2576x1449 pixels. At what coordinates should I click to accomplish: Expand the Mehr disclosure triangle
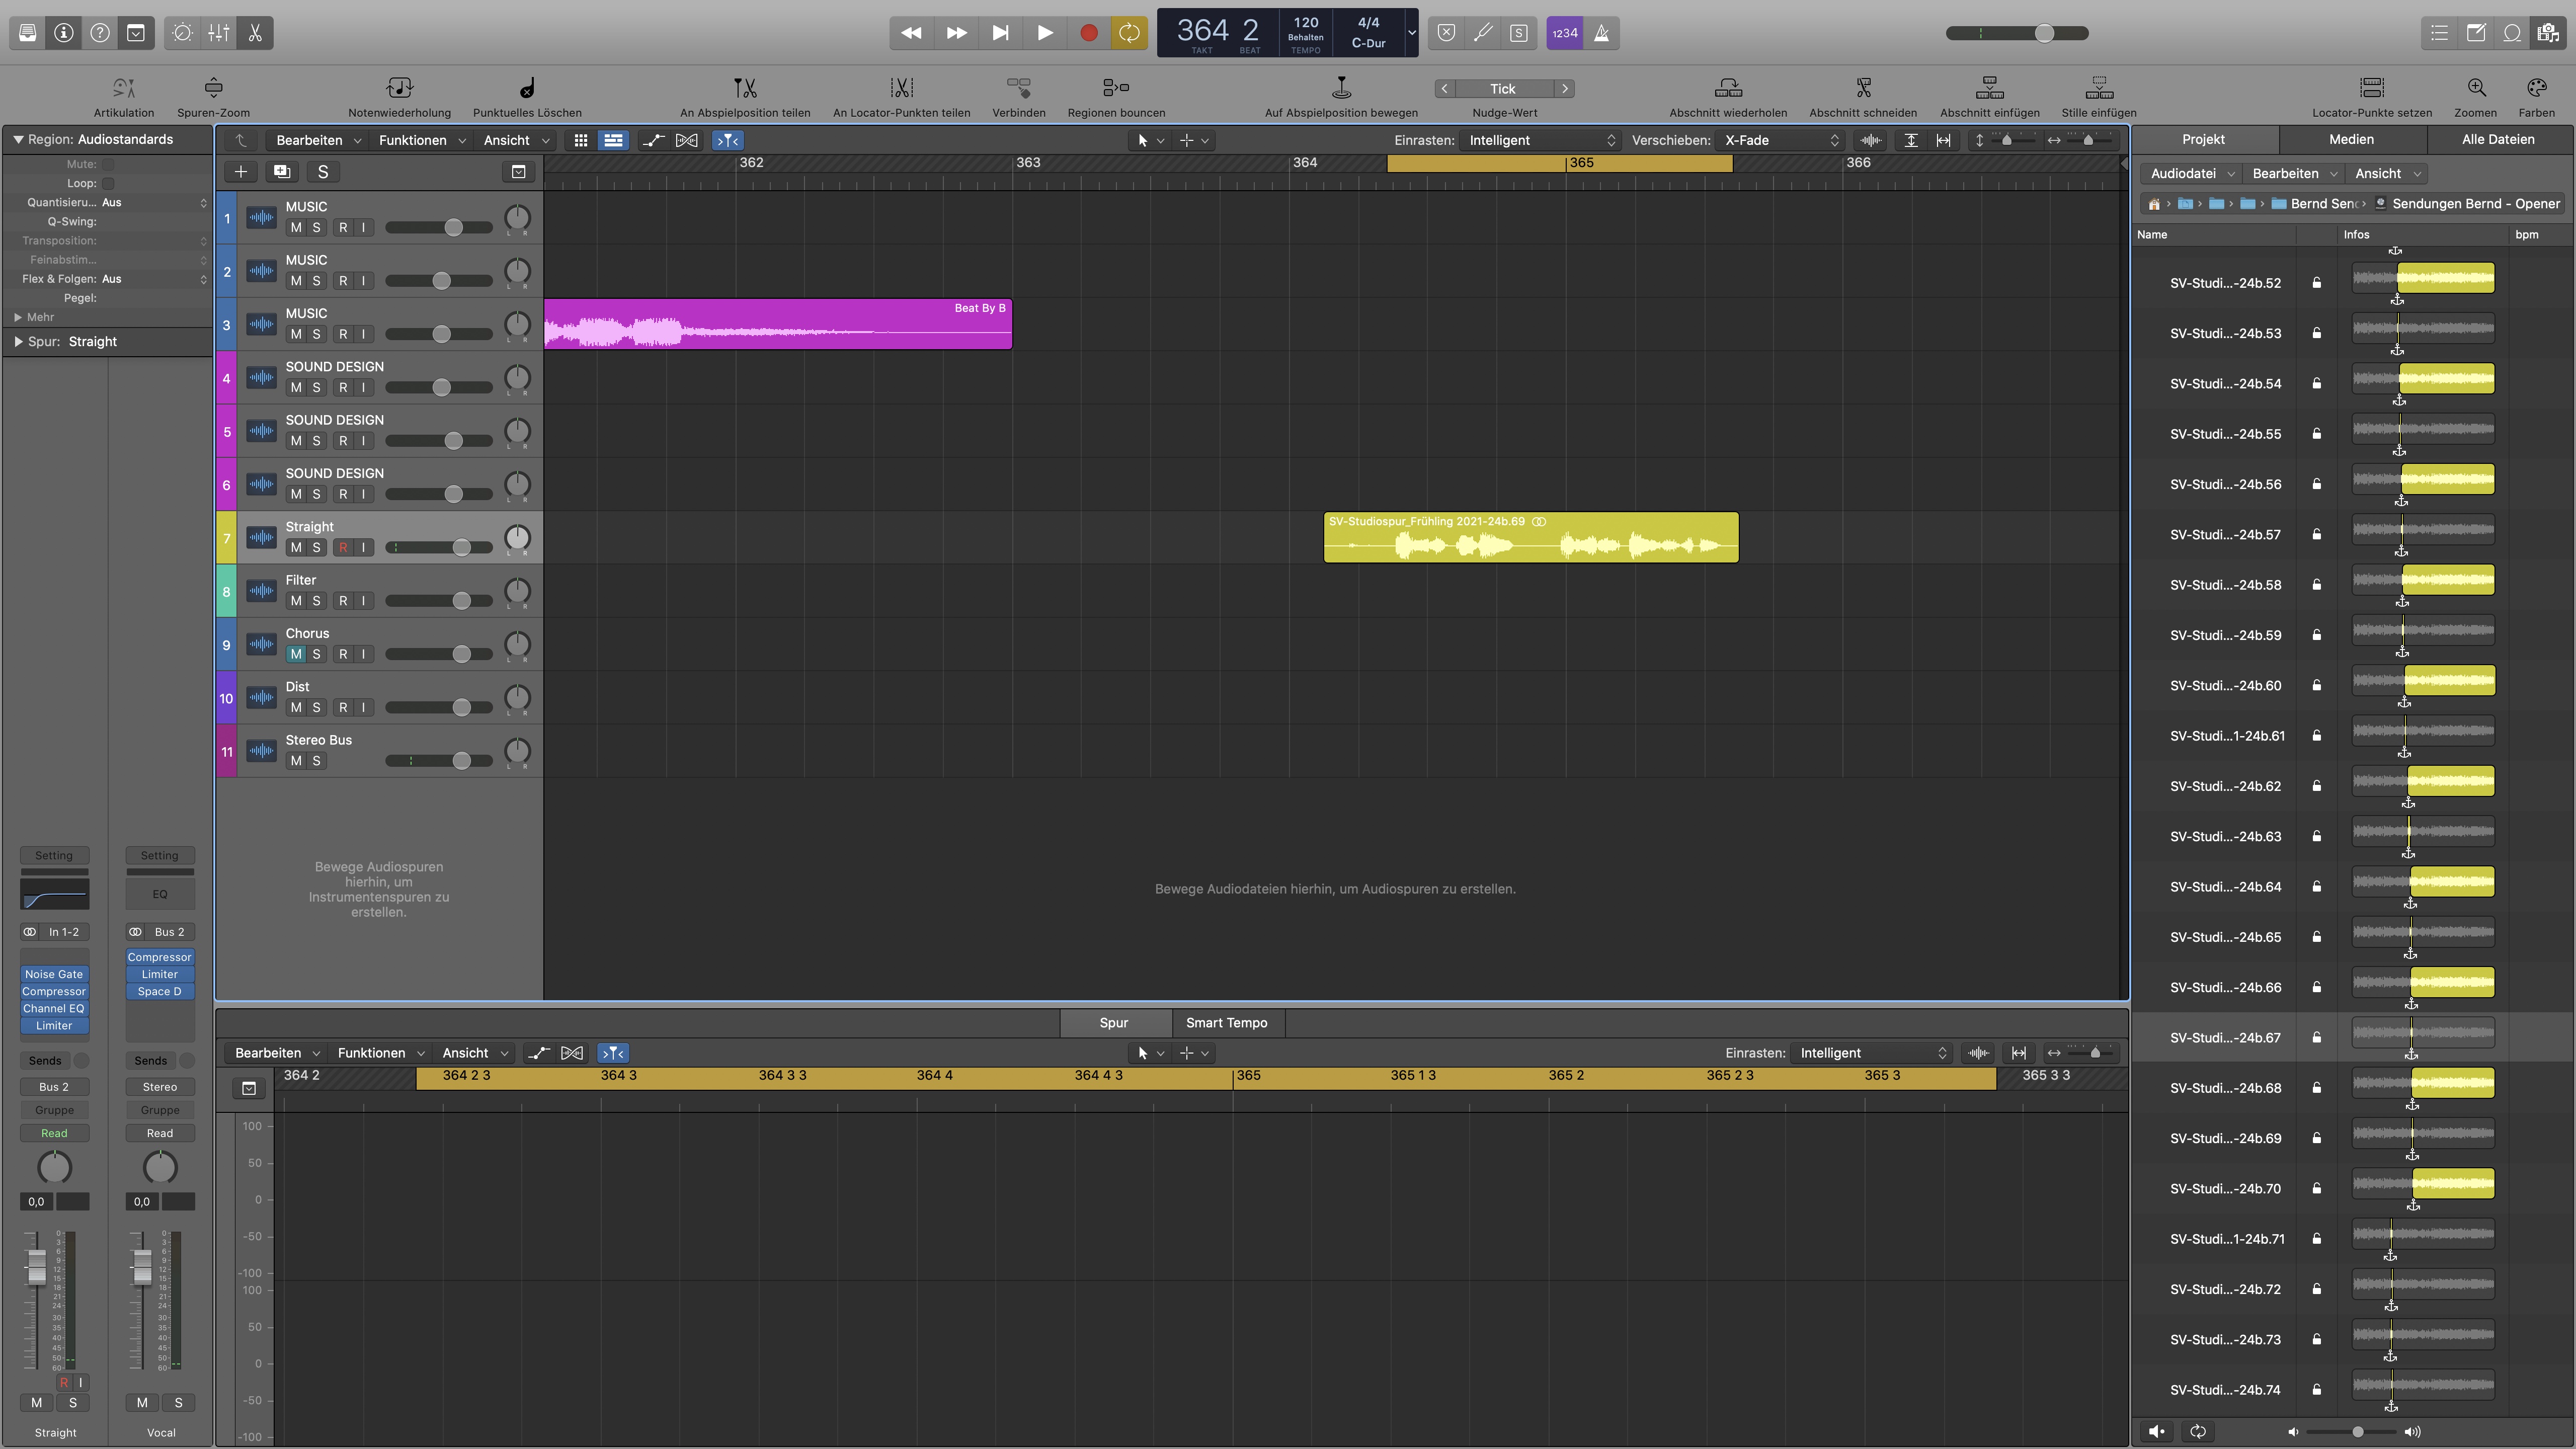click(18, 317)
